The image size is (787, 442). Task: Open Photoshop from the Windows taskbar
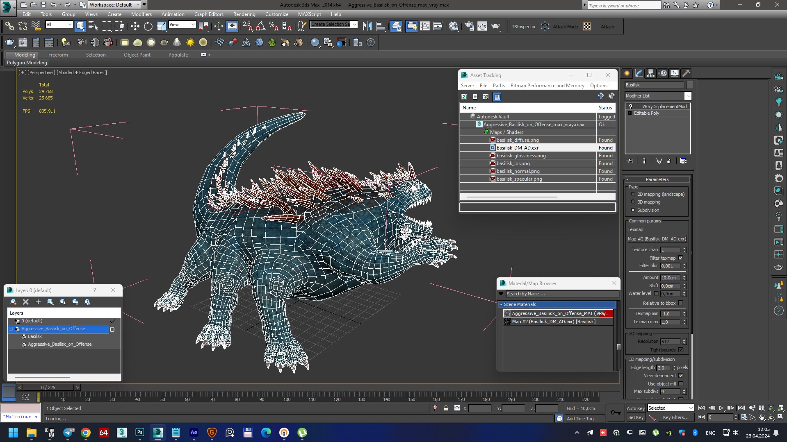140,433
